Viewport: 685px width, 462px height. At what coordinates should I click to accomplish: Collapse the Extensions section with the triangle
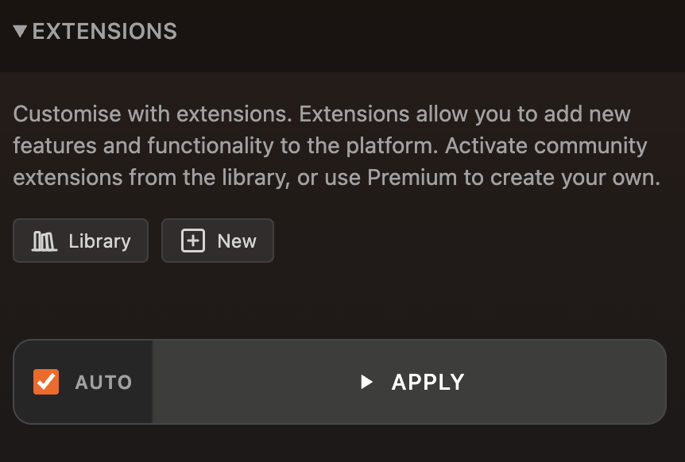[20, 31]
